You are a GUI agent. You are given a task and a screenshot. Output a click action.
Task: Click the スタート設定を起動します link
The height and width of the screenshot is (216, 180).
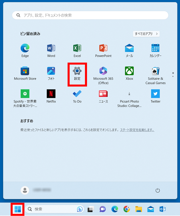137,130
